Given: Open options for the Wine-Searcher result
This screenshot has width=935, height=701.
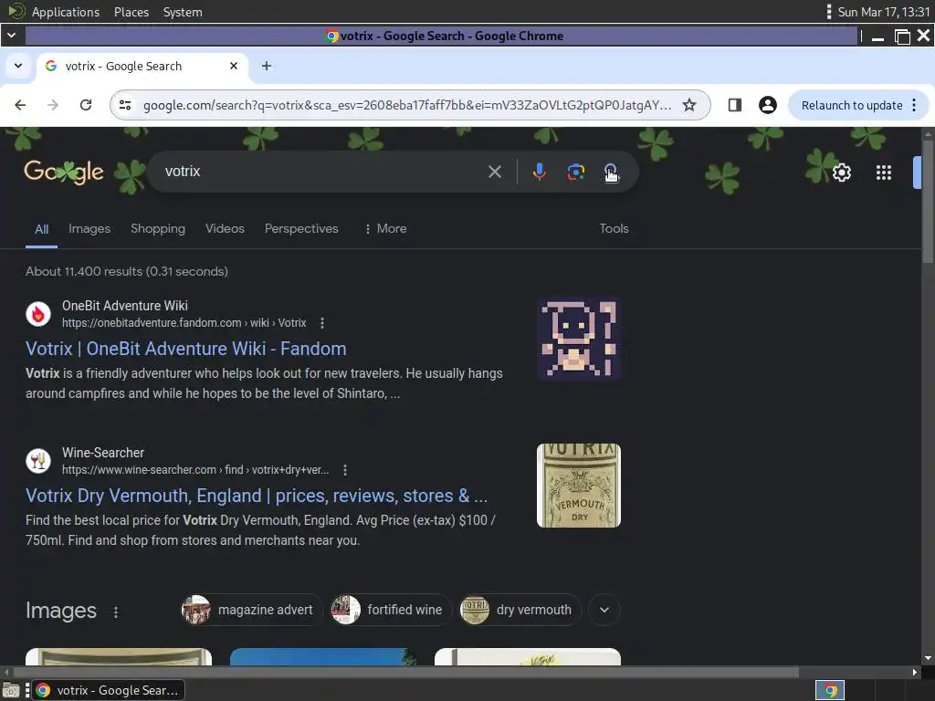Looking at the screenshot, I should click(344, 470).
